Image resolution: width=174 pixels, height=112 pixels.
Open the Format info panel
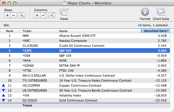[145, 12]
